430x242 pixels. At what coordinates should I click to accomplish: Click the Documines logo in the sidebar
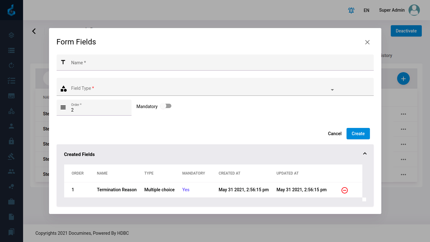tap(11, 10)
